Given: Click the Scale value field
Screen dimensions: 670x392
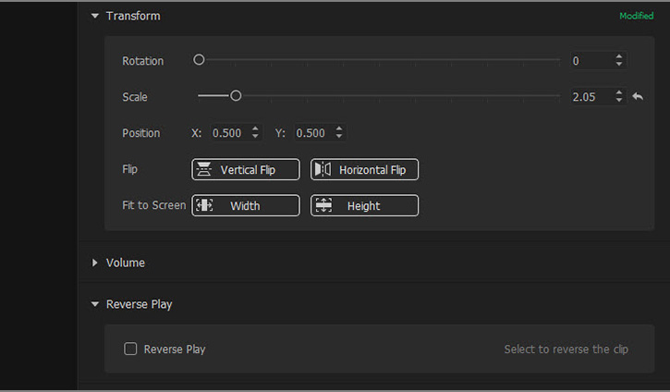Looking at the screenshot, I should [x=590, y=96].
